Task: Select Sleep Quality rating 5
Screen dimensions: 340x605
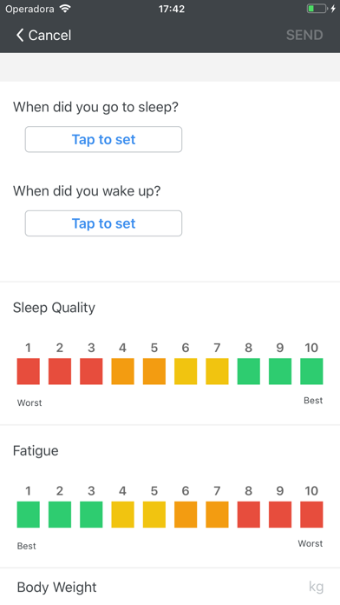Action: 154,371
